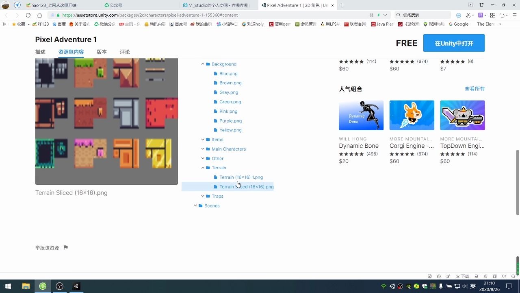Select Pink.png in file tree

coord(228,111)
